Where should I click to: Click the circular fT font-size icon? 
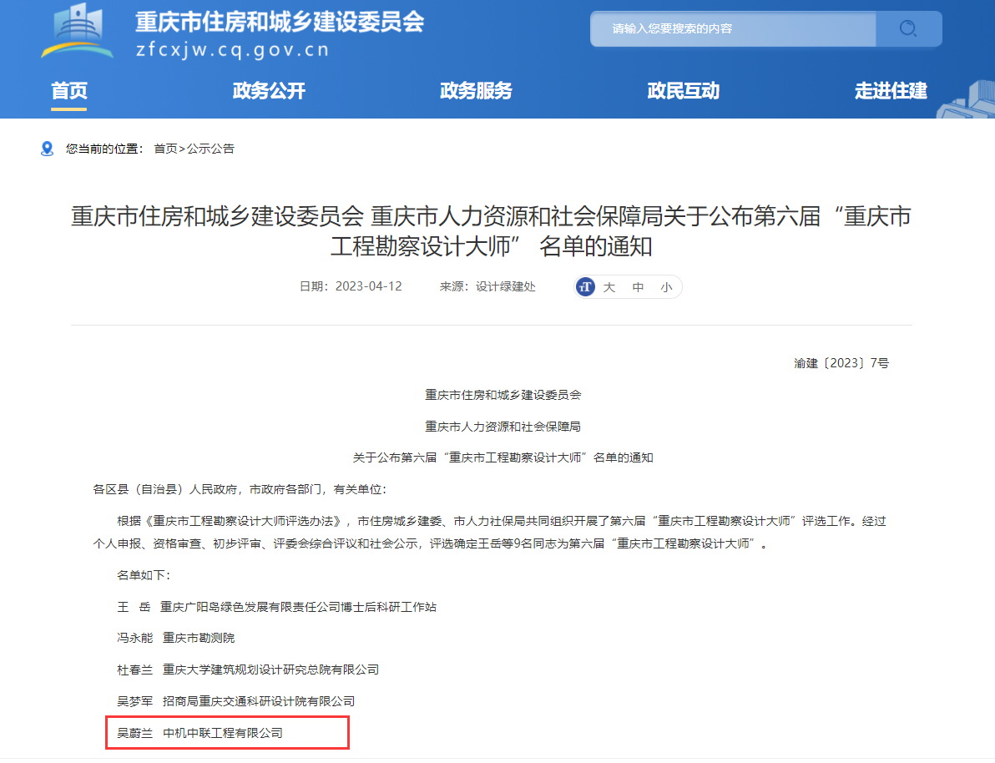[x=584, y=286]
